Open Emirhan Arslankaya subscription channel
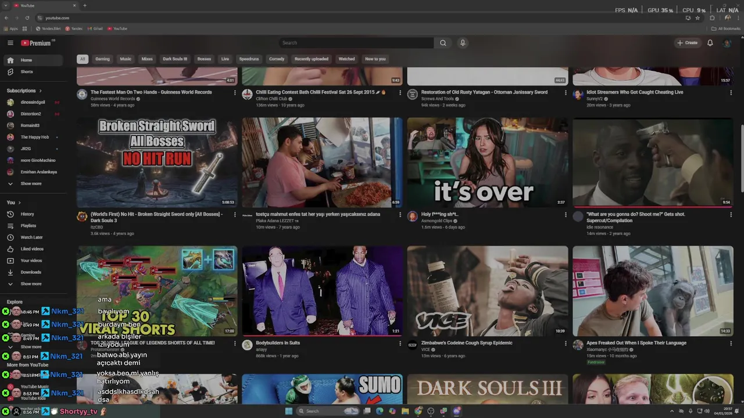744x418 pixels. tap(34, 172)
